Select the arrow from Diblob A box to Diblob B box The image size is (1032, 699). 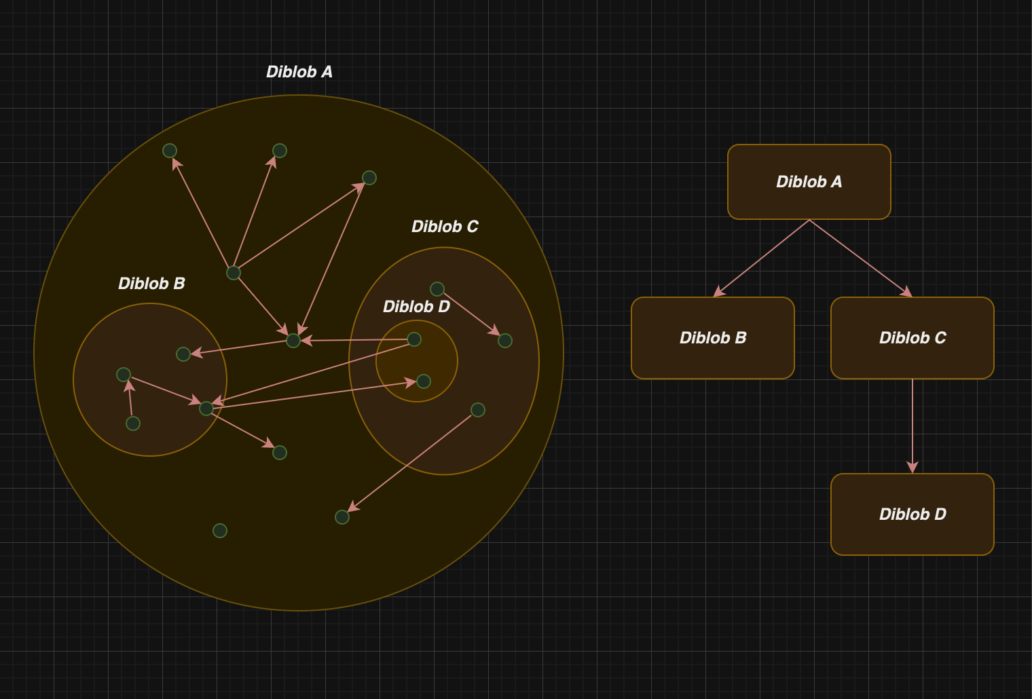761,258
